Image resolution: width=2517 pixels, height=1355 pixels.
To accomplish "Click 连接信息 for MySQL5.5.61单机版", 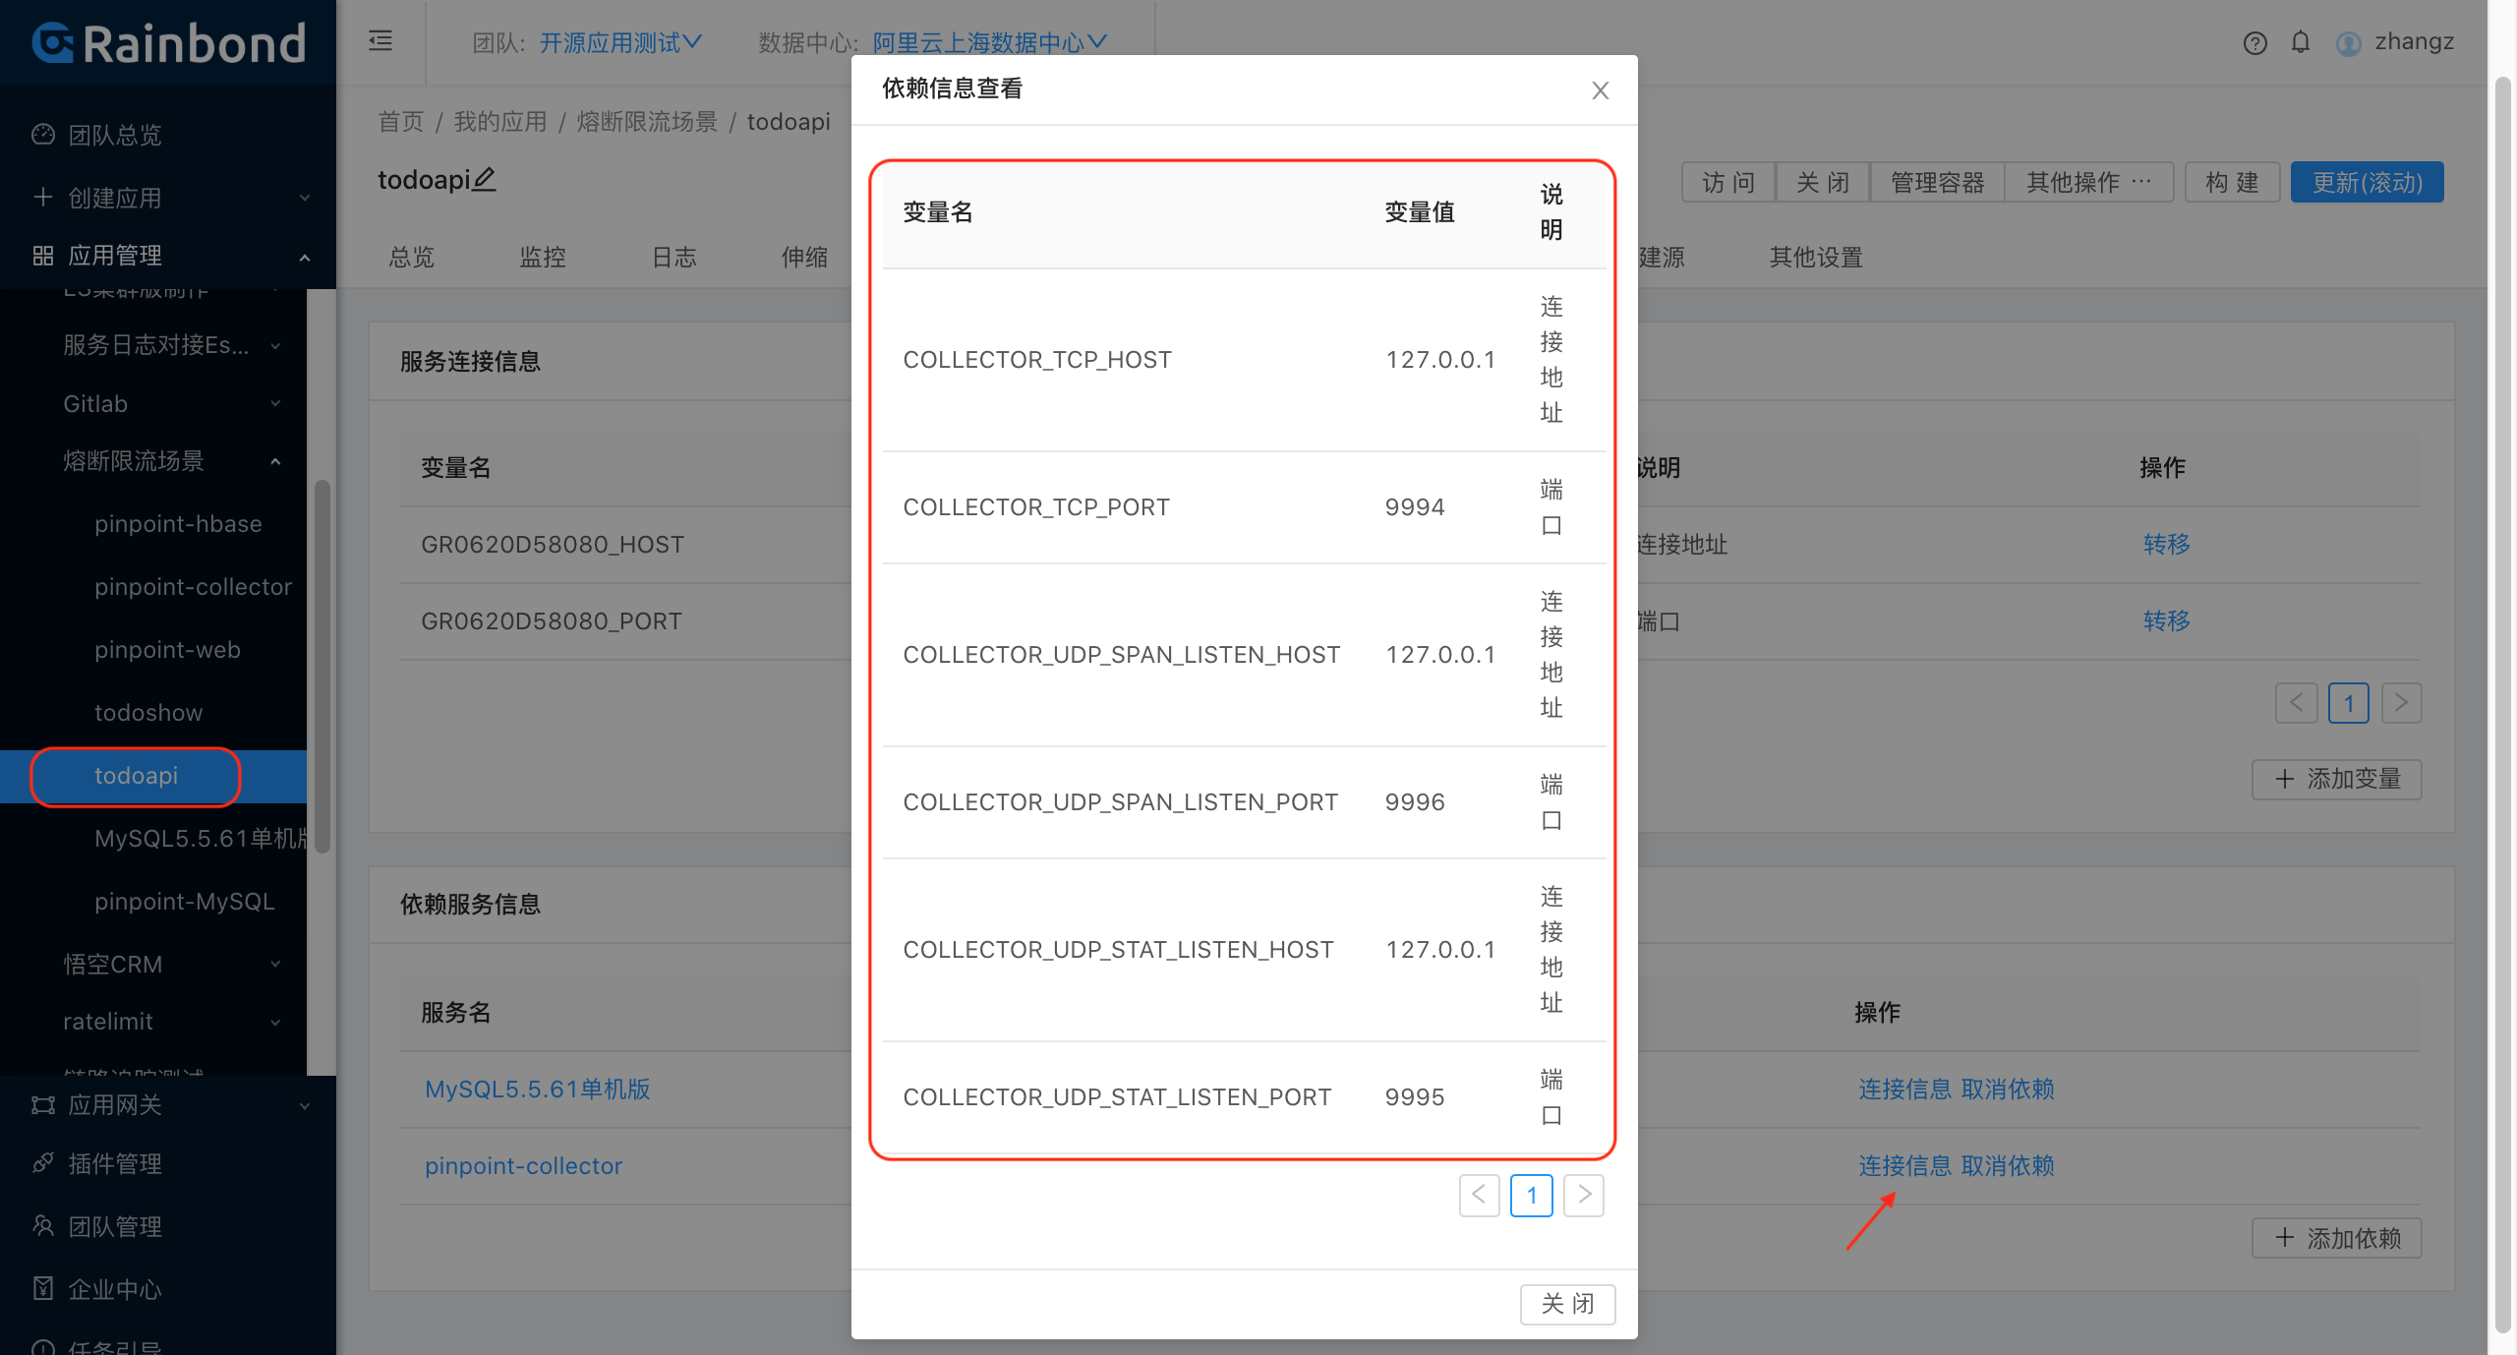I will pos(1905,1090).
